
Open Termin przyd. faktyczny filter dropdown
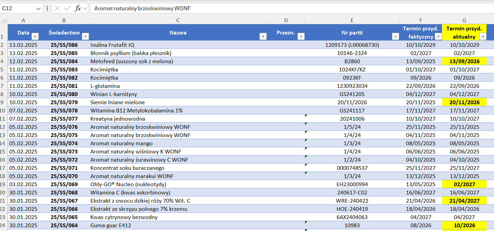pos(438,37)
